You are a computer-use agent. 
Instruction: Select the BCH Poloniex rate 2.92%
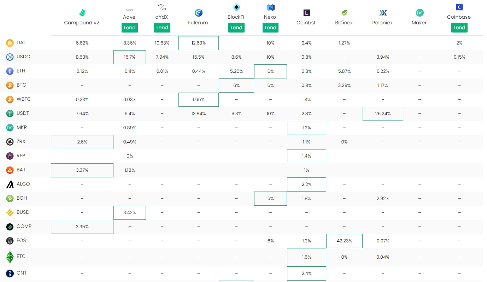383,199
